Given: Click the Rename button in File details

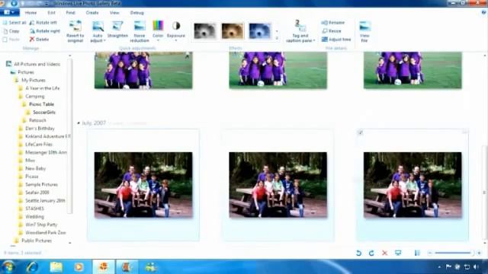Looking at the screenshot, I should click(333, 23).
